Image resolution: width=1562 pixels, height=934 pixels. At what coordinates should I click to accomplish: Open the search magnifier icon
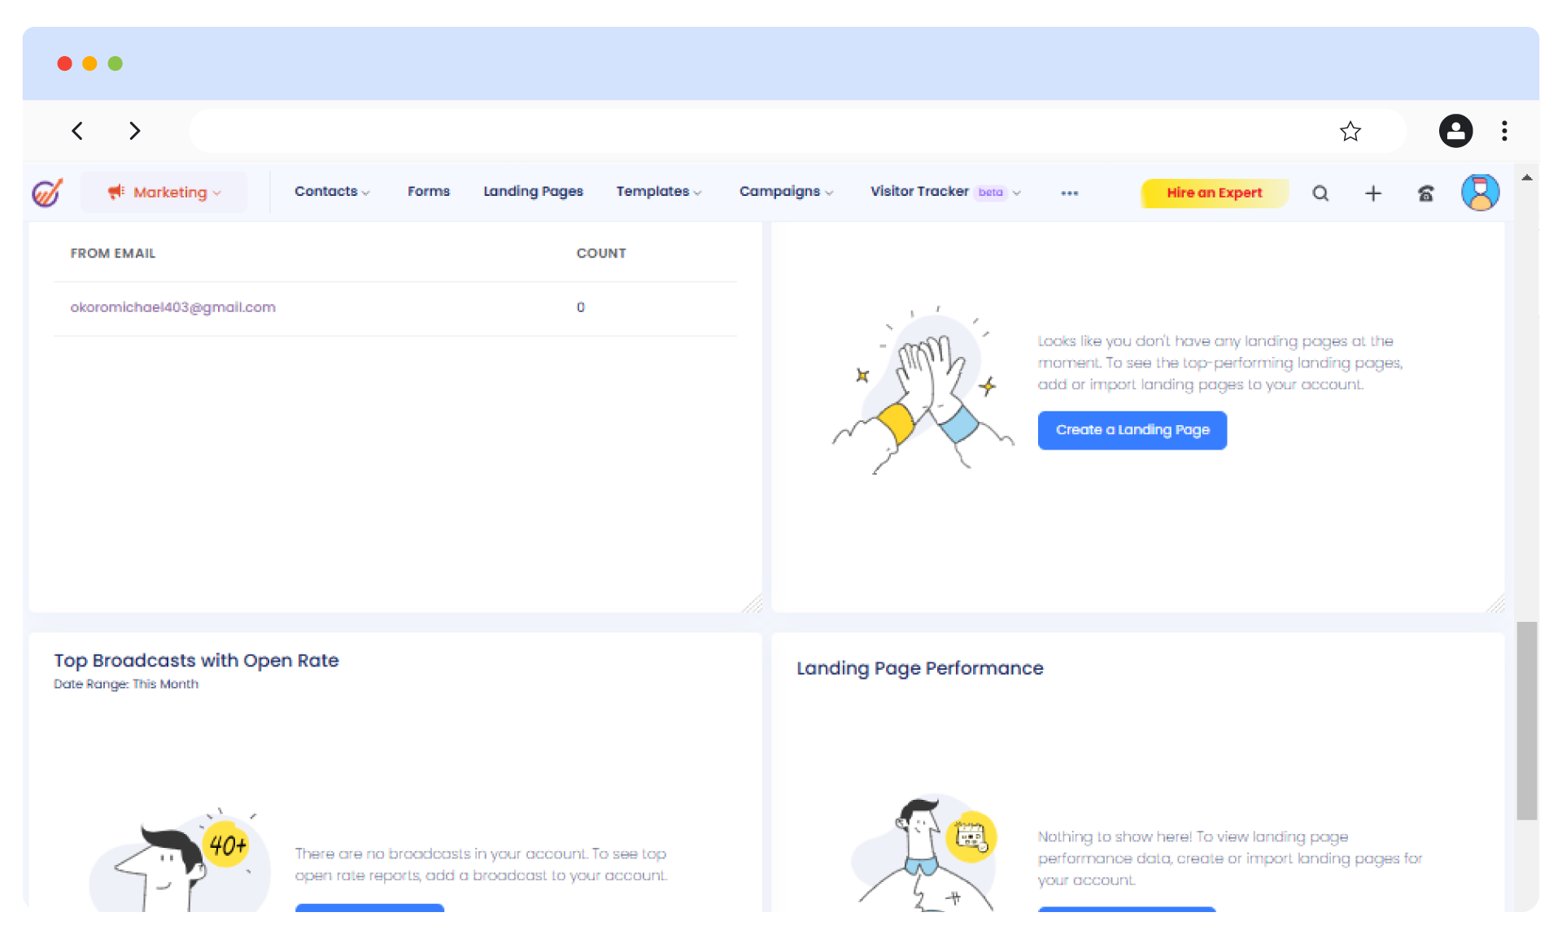pos(1320,193)
